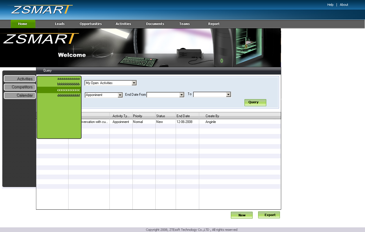
Task: Open the Report menu
Action: point(214,24)
